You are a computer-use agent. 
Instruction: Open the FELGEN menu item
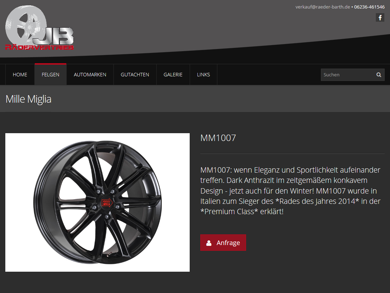pyautogui.click(x=50, y=75)
